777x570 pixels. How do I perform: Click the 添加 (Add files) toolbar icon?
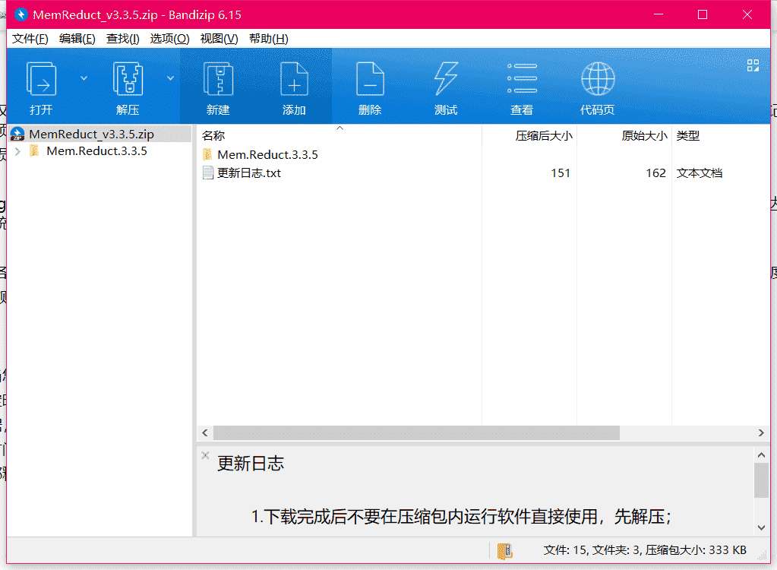click(x=294, y=78)
